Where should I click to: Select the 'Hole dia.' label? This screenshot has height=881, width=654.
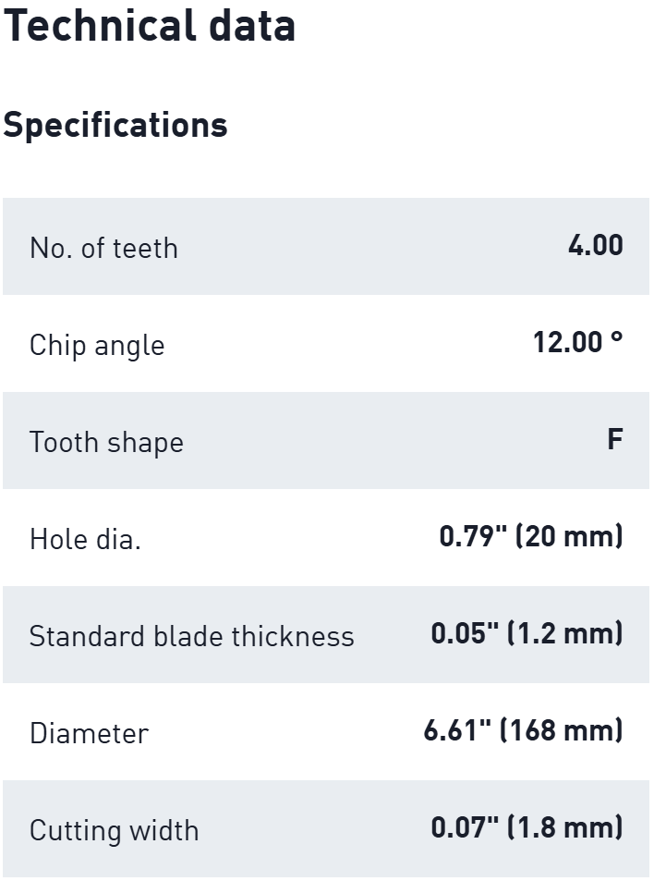tap(85, 539)
